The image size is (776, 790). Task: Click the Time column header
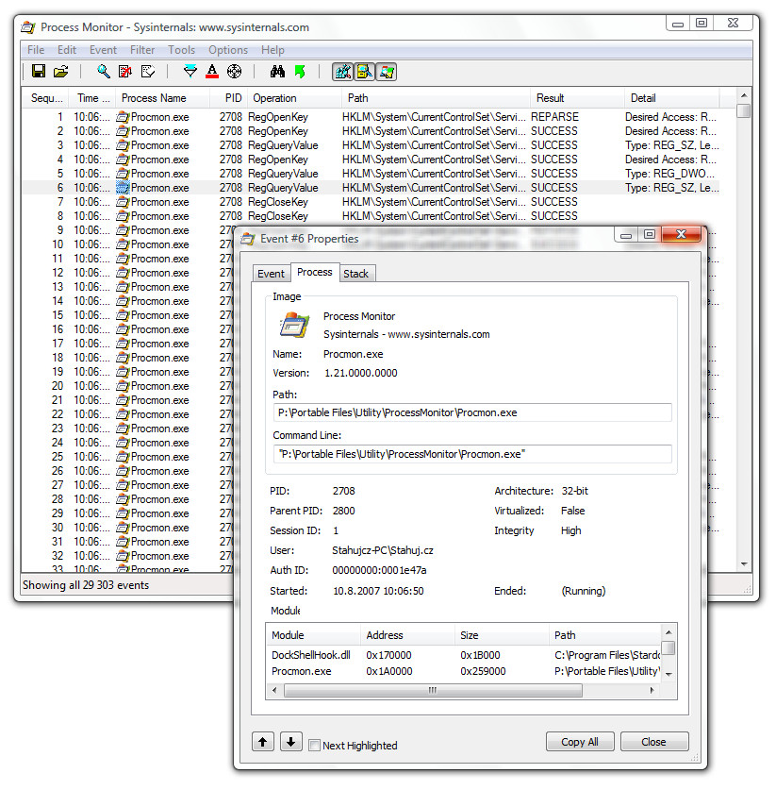coord(93,98)
